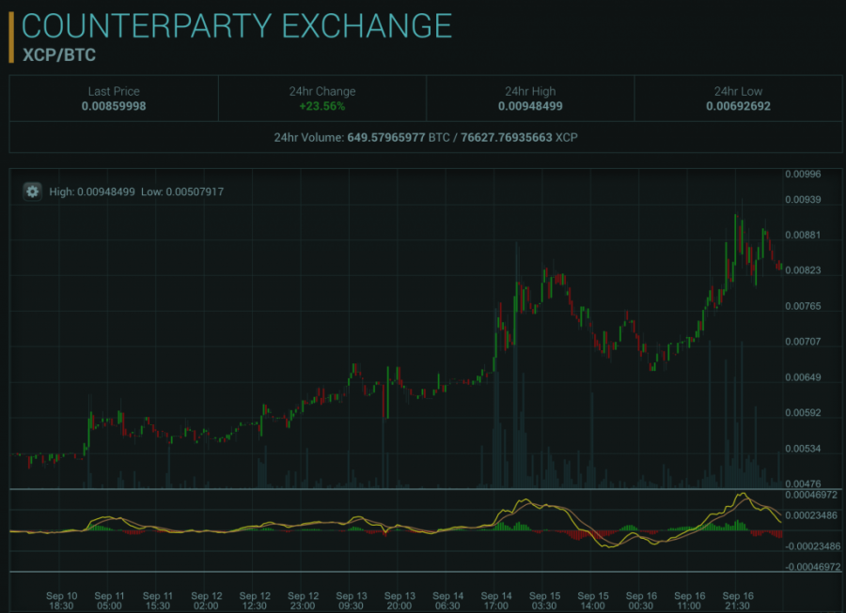Click the Sep 14 17:00 time label
This screenshot has height=613, width=846.
tap(496, 601)
